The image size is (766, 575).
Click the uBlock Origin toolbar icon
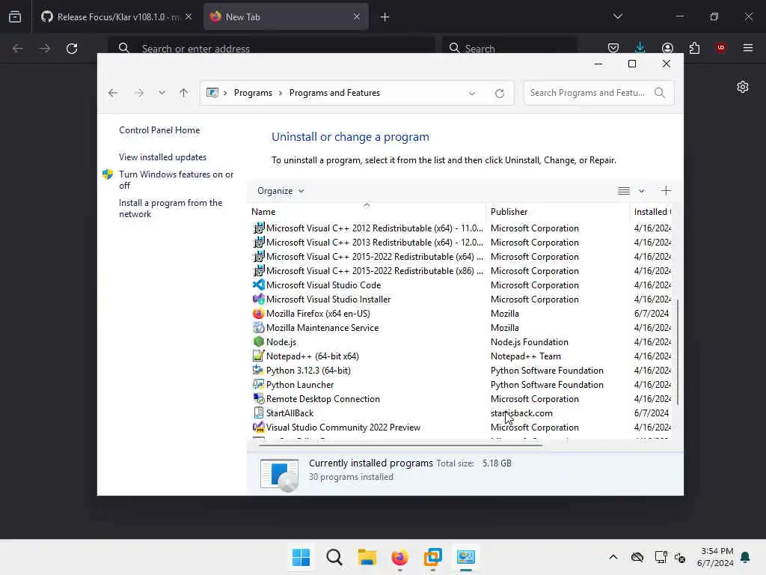point(720,48)
